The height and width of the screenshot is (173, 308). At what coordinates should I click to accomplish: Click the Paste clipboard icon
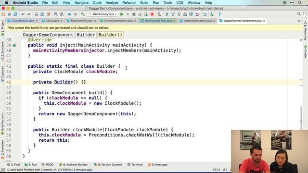(48, 14)
